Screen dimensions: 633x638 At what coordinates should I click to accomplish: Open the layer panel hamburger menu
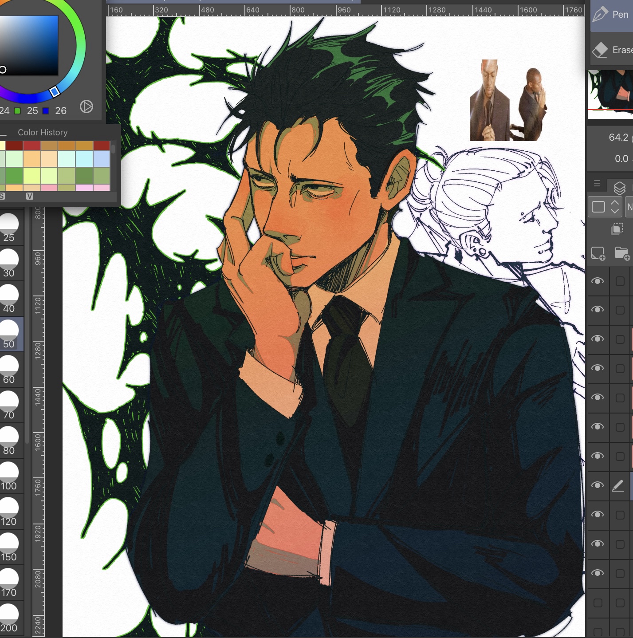point(597,184)
